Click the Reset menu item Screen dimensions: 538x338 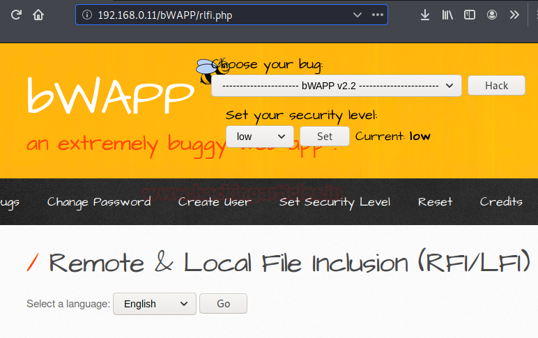pyautogui.click(x=435, y=202)
